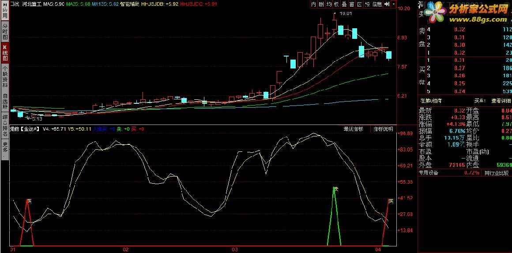
Task: Click the 信息 info toolbar button
Action: pyautogui.click(x=377, y=4)
